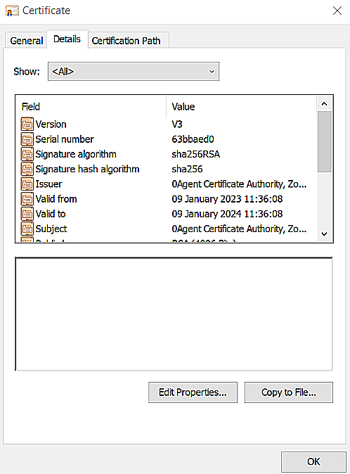
Task: Click inside the empty value details box
Action: coord(174,314)
